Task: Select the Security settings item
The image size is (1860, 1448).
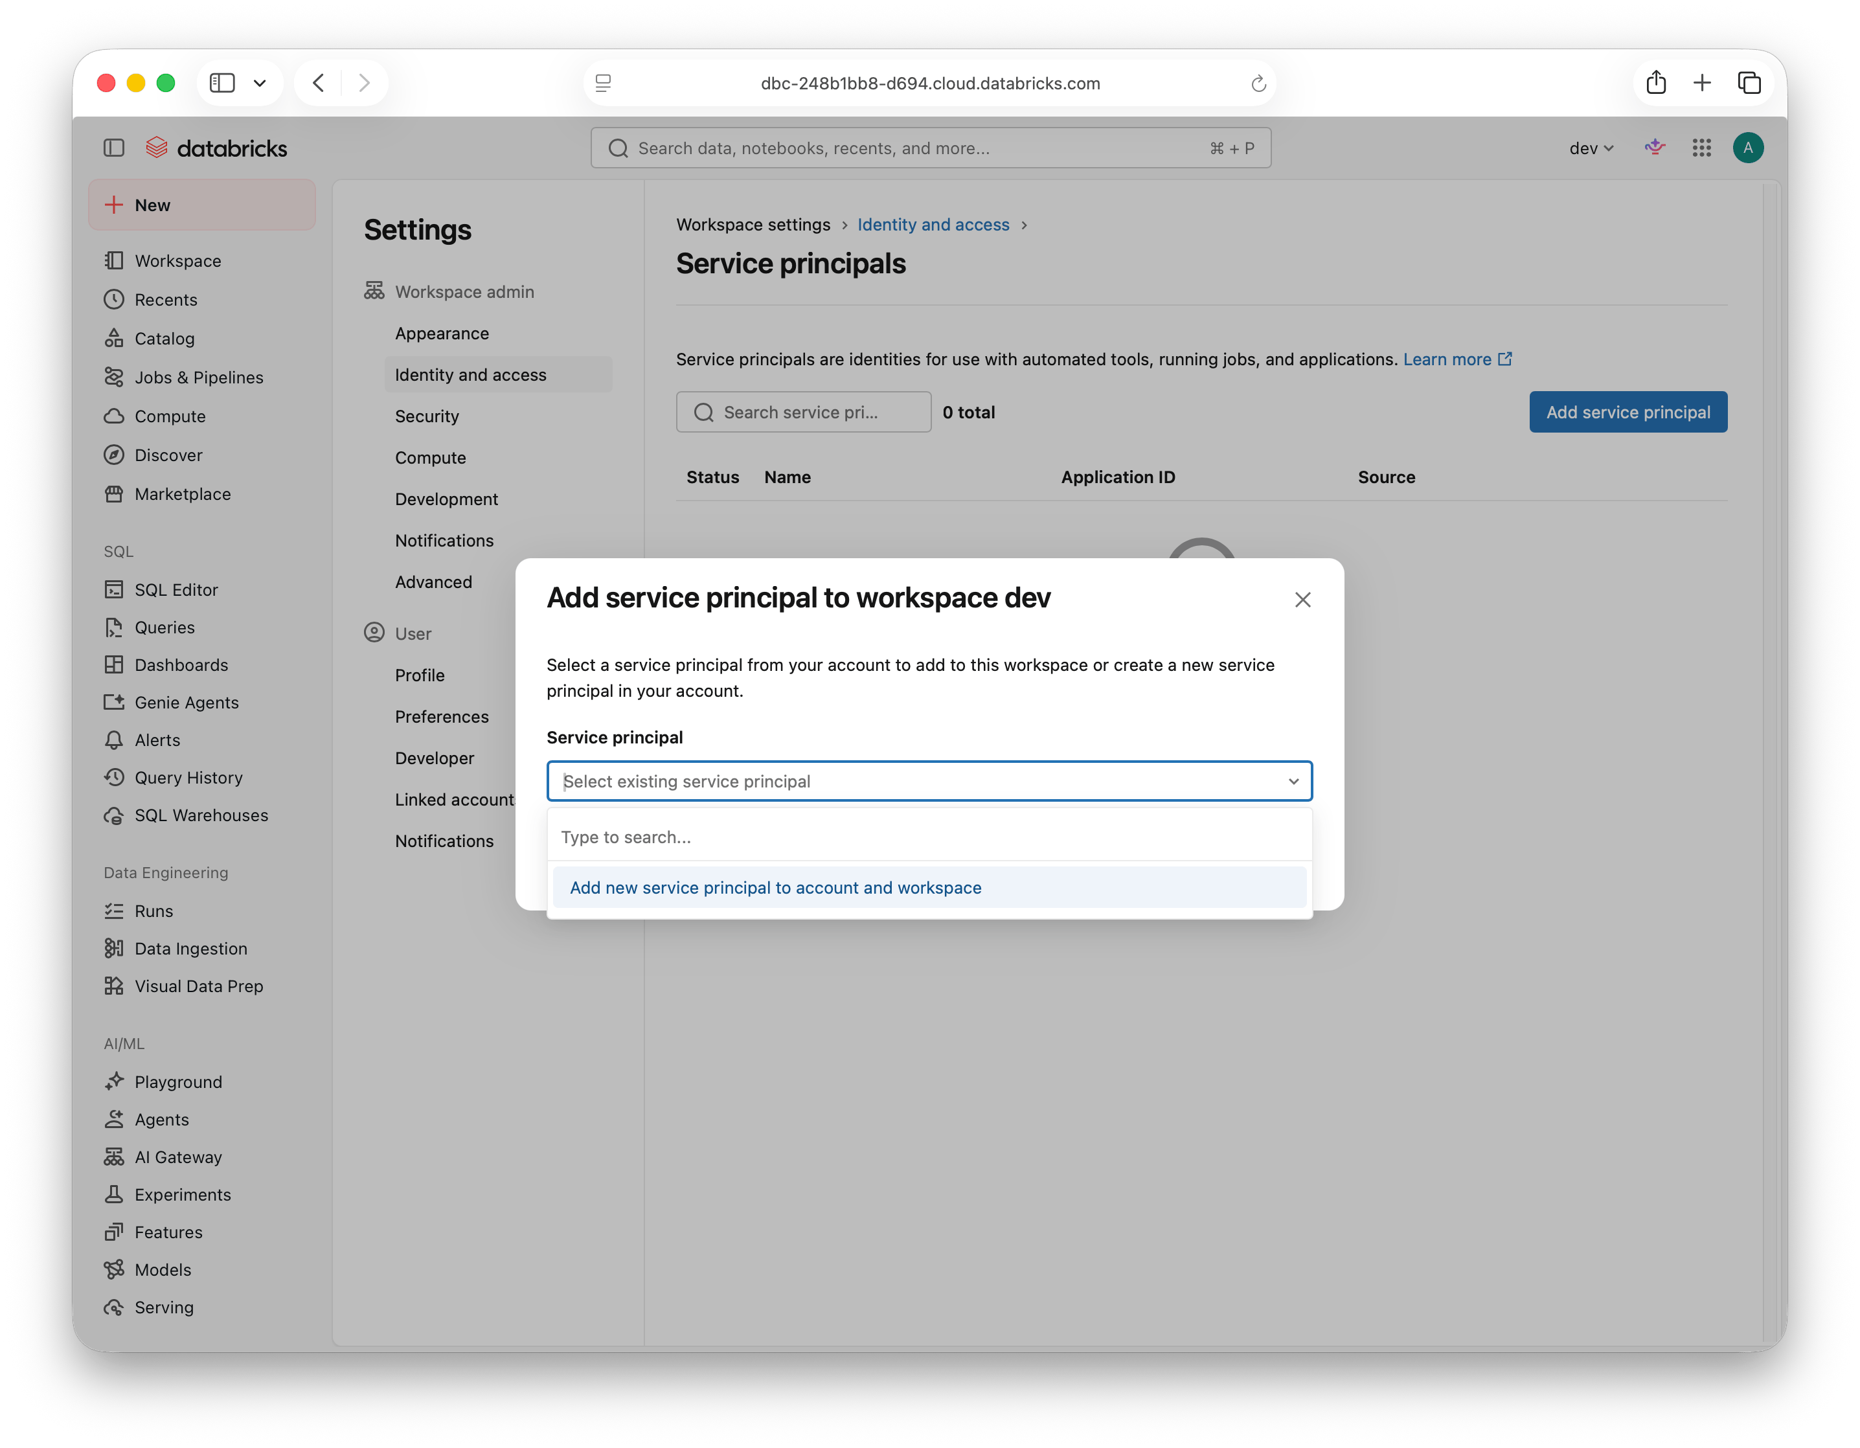Action: [x=427, y=416]
